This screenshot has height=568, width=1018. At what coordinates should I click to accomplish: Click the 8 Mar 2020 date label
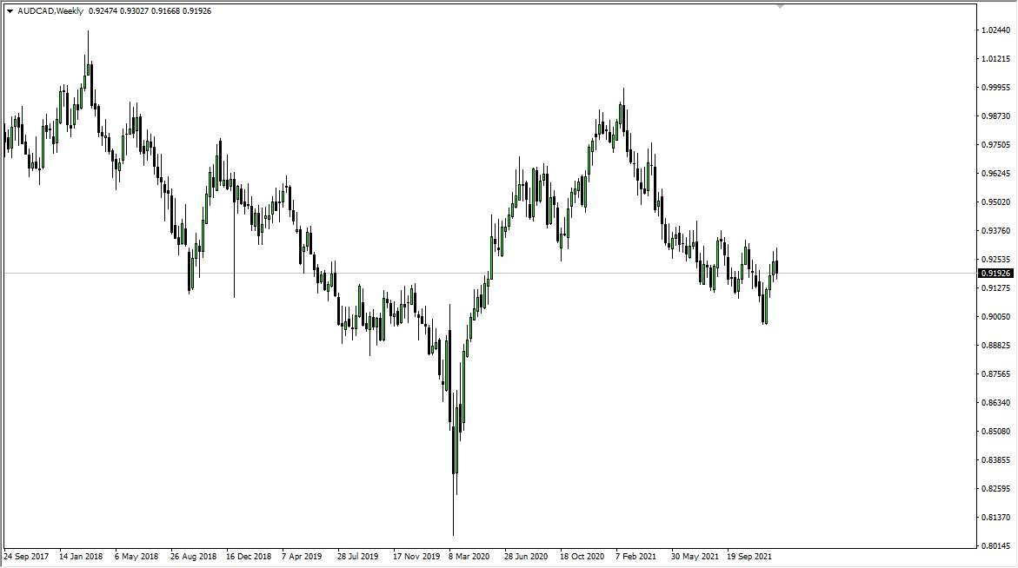[468, 557]
